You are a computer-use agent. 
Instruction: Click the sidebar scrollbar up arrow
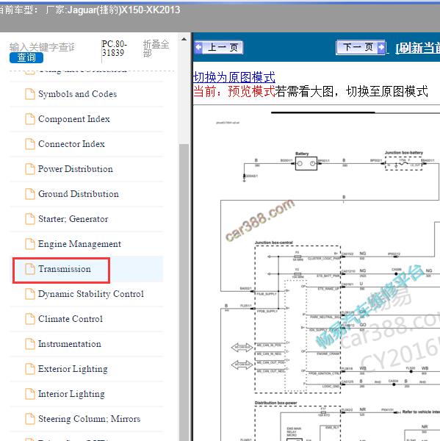pyautogui.click(x=184, y=39)
